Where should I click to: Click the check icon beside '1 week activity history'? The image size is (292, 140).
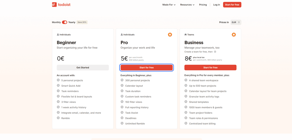pyautogui.click(x=58, y=107)
